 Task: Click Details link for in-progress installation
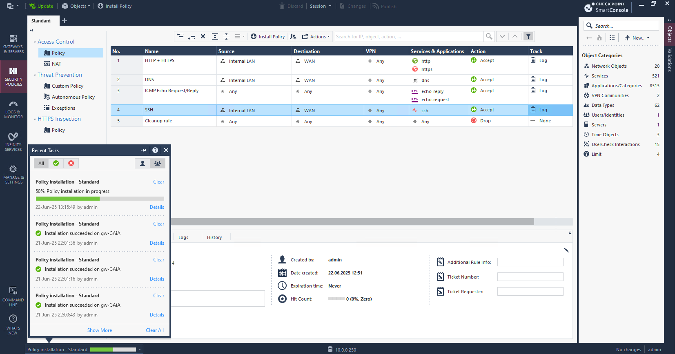click(x=157, y=207)
